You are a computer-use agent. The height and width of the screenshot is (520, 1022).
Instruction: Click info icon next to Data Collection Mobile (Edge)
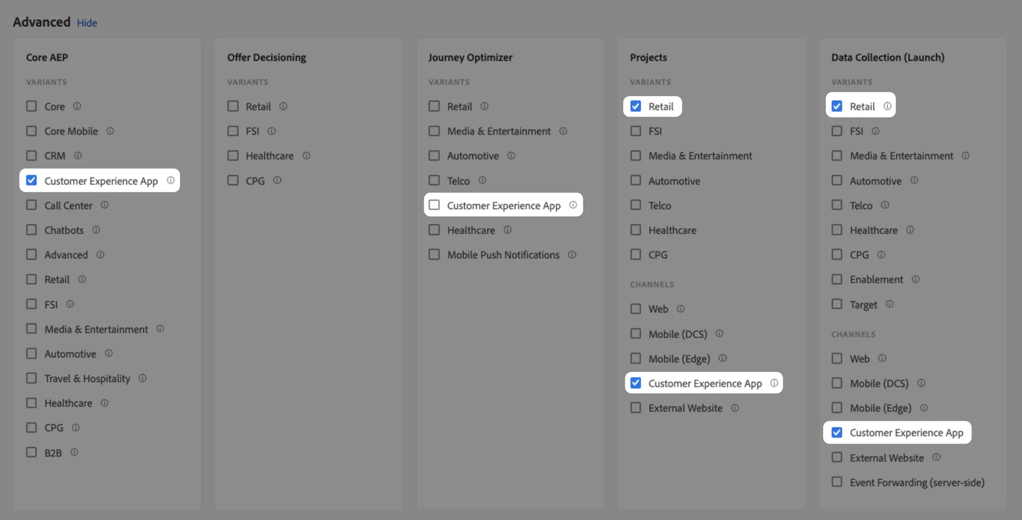click(924, 408)
